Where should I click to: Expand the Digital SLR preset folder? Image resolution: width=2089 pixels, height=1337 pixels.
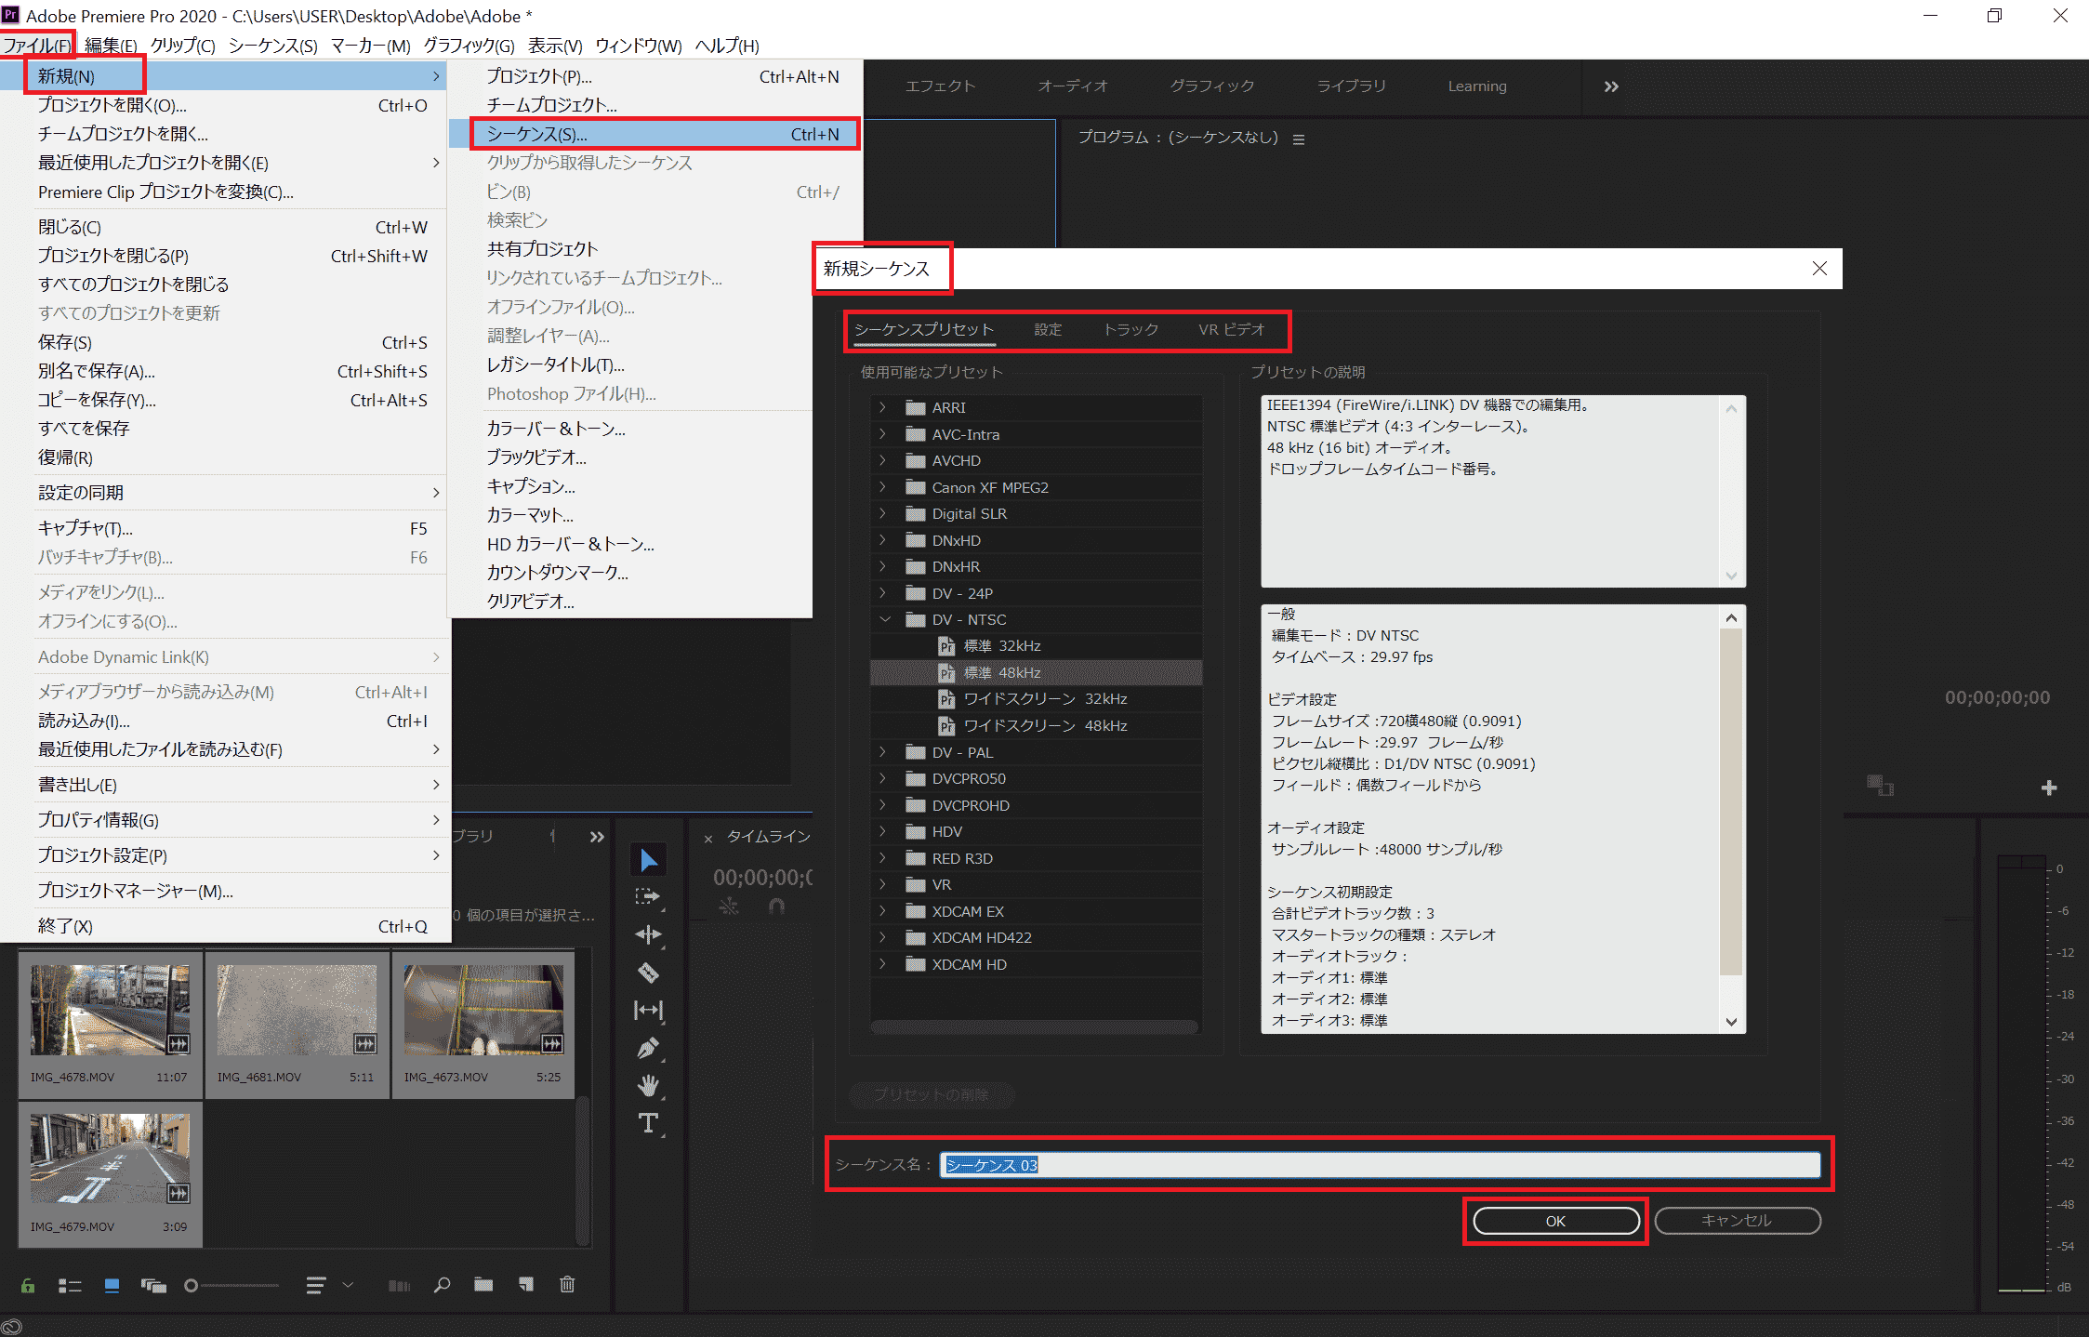tap(882, 513)
